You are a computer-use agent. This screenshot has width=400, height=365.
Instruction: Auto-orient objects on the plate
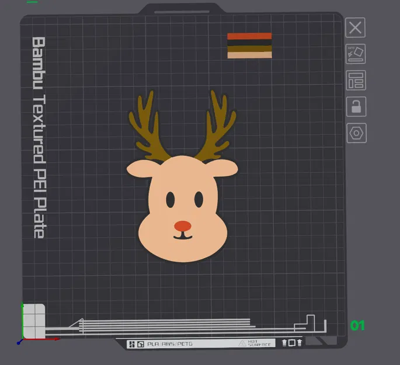pyautogui.click(x=356, y=54)
